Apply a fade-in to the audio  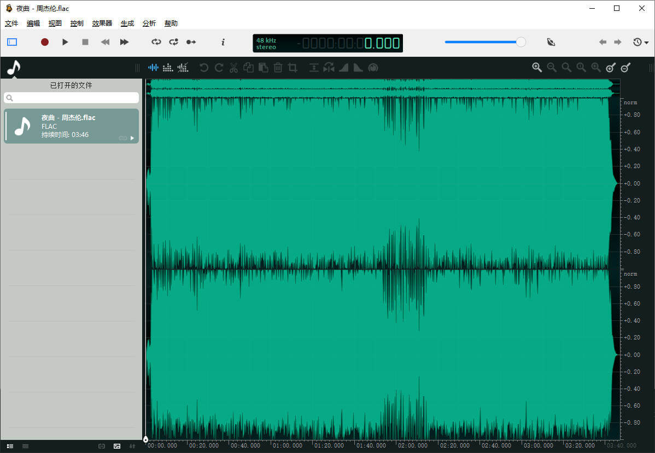click(x=343, y=67)
